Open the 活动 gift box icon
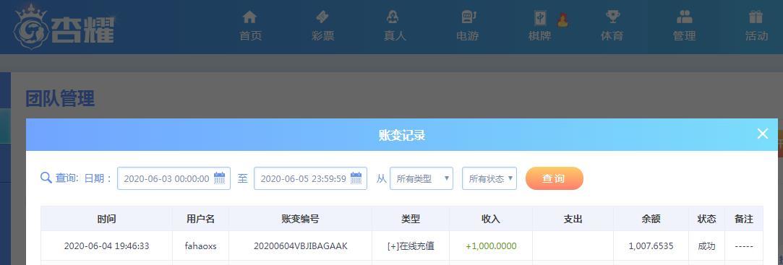Viewport: 783px width, 265px height. (756, 17)
